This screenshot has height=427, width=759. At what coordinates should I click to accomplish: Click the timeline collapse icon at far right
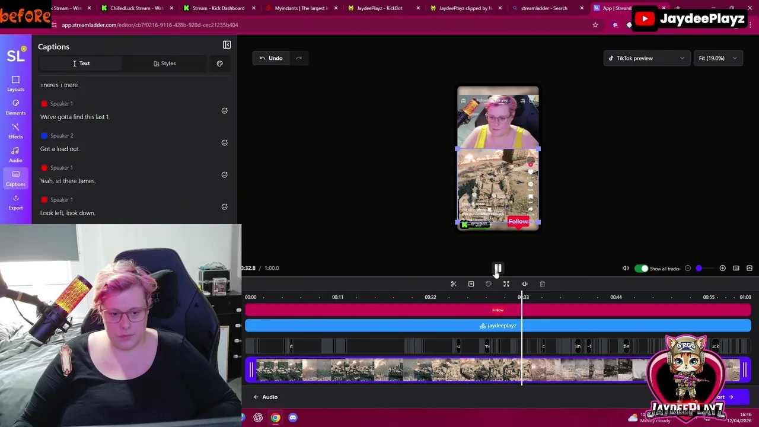[x=750, y=269]
